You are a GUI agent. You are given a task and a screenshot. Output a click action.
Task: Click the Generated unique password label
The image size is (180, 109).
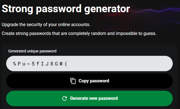coord(32,51)
